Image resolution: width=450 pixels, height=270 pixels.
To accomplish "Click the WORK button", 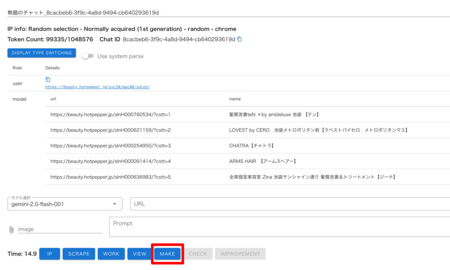I will pos(111,254).
